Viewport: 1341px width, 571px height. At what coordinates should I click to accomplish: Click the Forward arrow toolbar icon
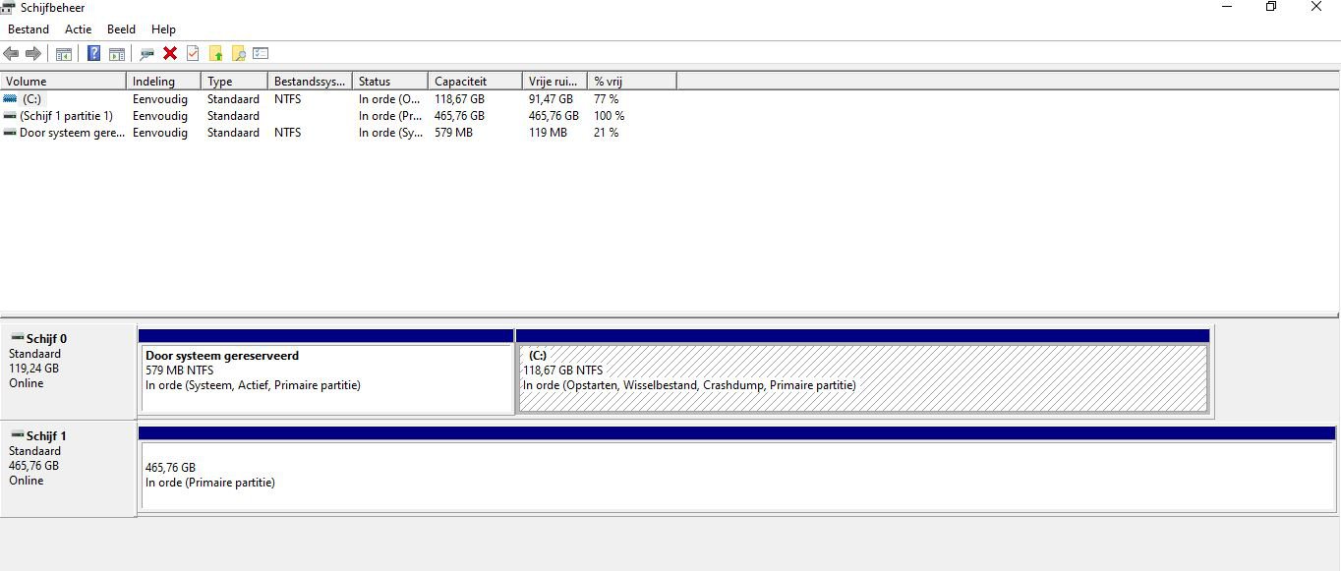[x=33, y=53]
